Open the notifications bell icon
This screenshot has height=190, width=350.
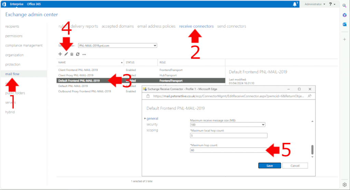point(295,4)
